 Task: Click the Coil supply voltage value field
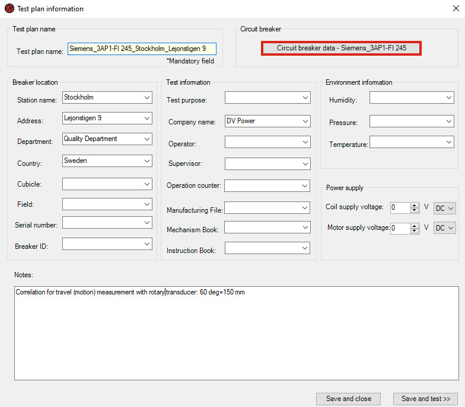400,207
